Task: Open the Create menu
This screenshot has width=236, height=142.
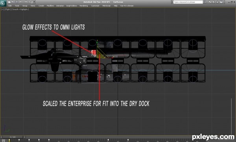Action: [x=41, y=6]
